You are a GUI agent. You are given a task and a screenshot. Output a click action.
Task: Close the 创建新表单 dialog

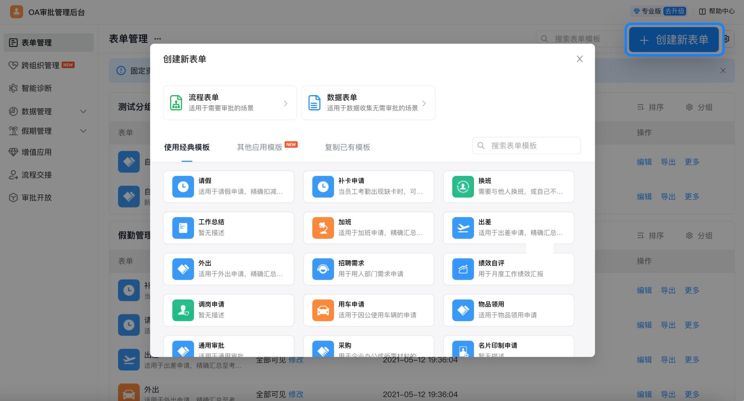click(x=579, y=59)
